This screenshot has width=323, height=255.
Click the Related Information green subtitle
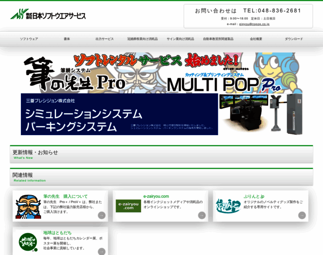[30, 181]
